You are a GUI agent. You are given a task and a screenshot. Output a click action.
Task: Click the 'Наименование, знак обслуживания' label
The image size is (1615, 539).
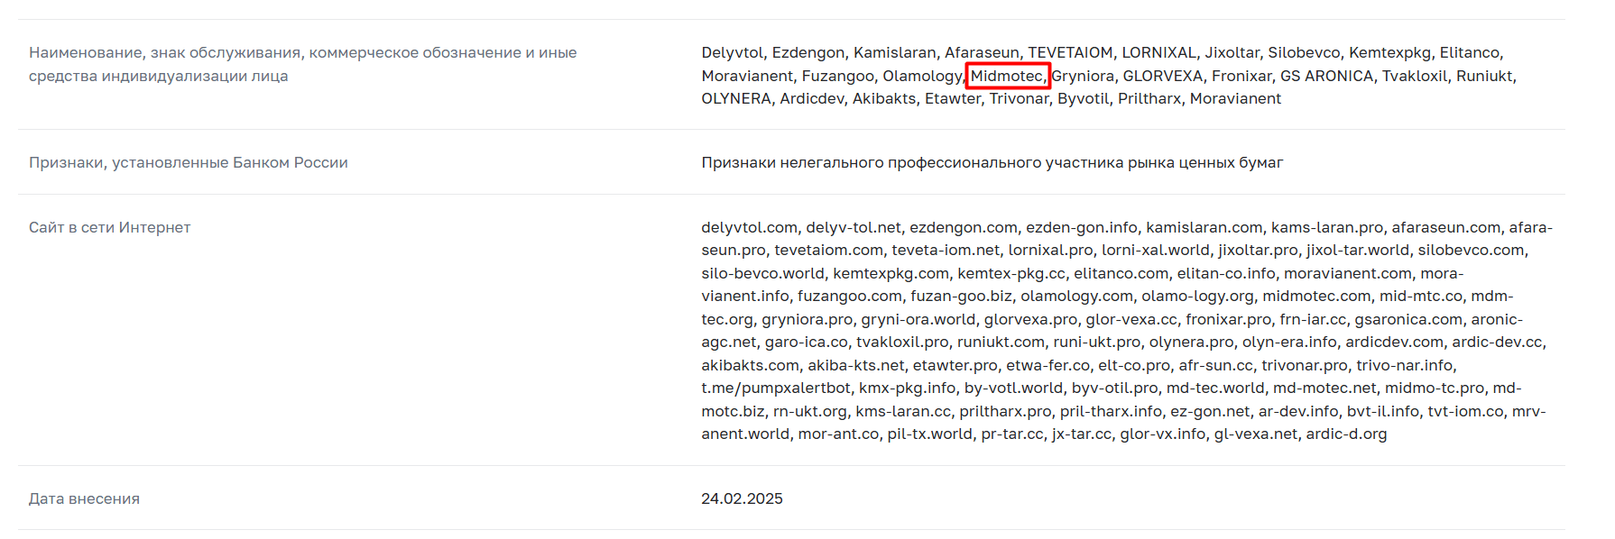[x=302, y=65]
